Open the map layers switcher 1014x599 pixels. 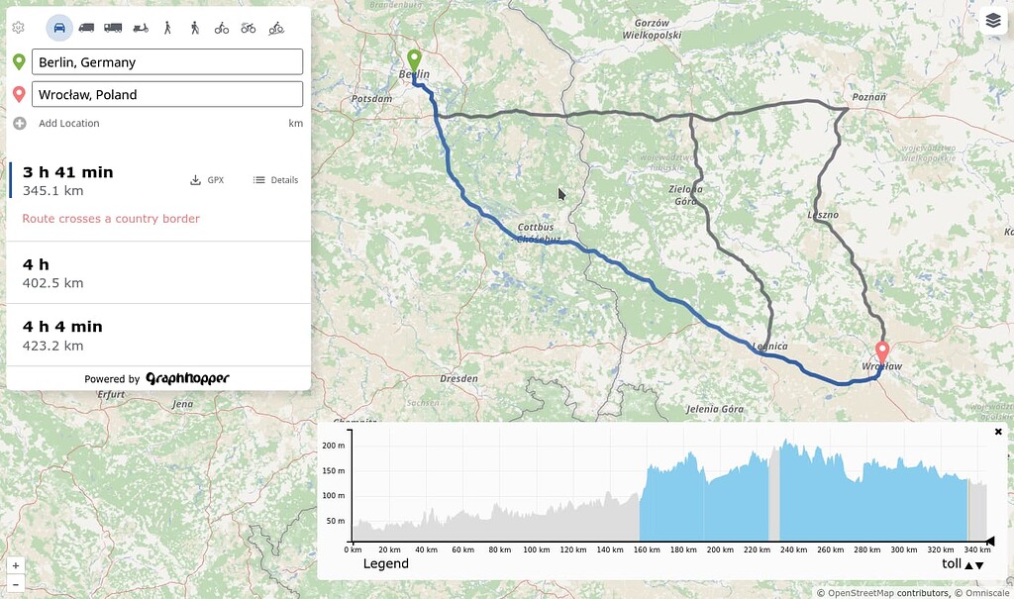[x=993, y=21]
